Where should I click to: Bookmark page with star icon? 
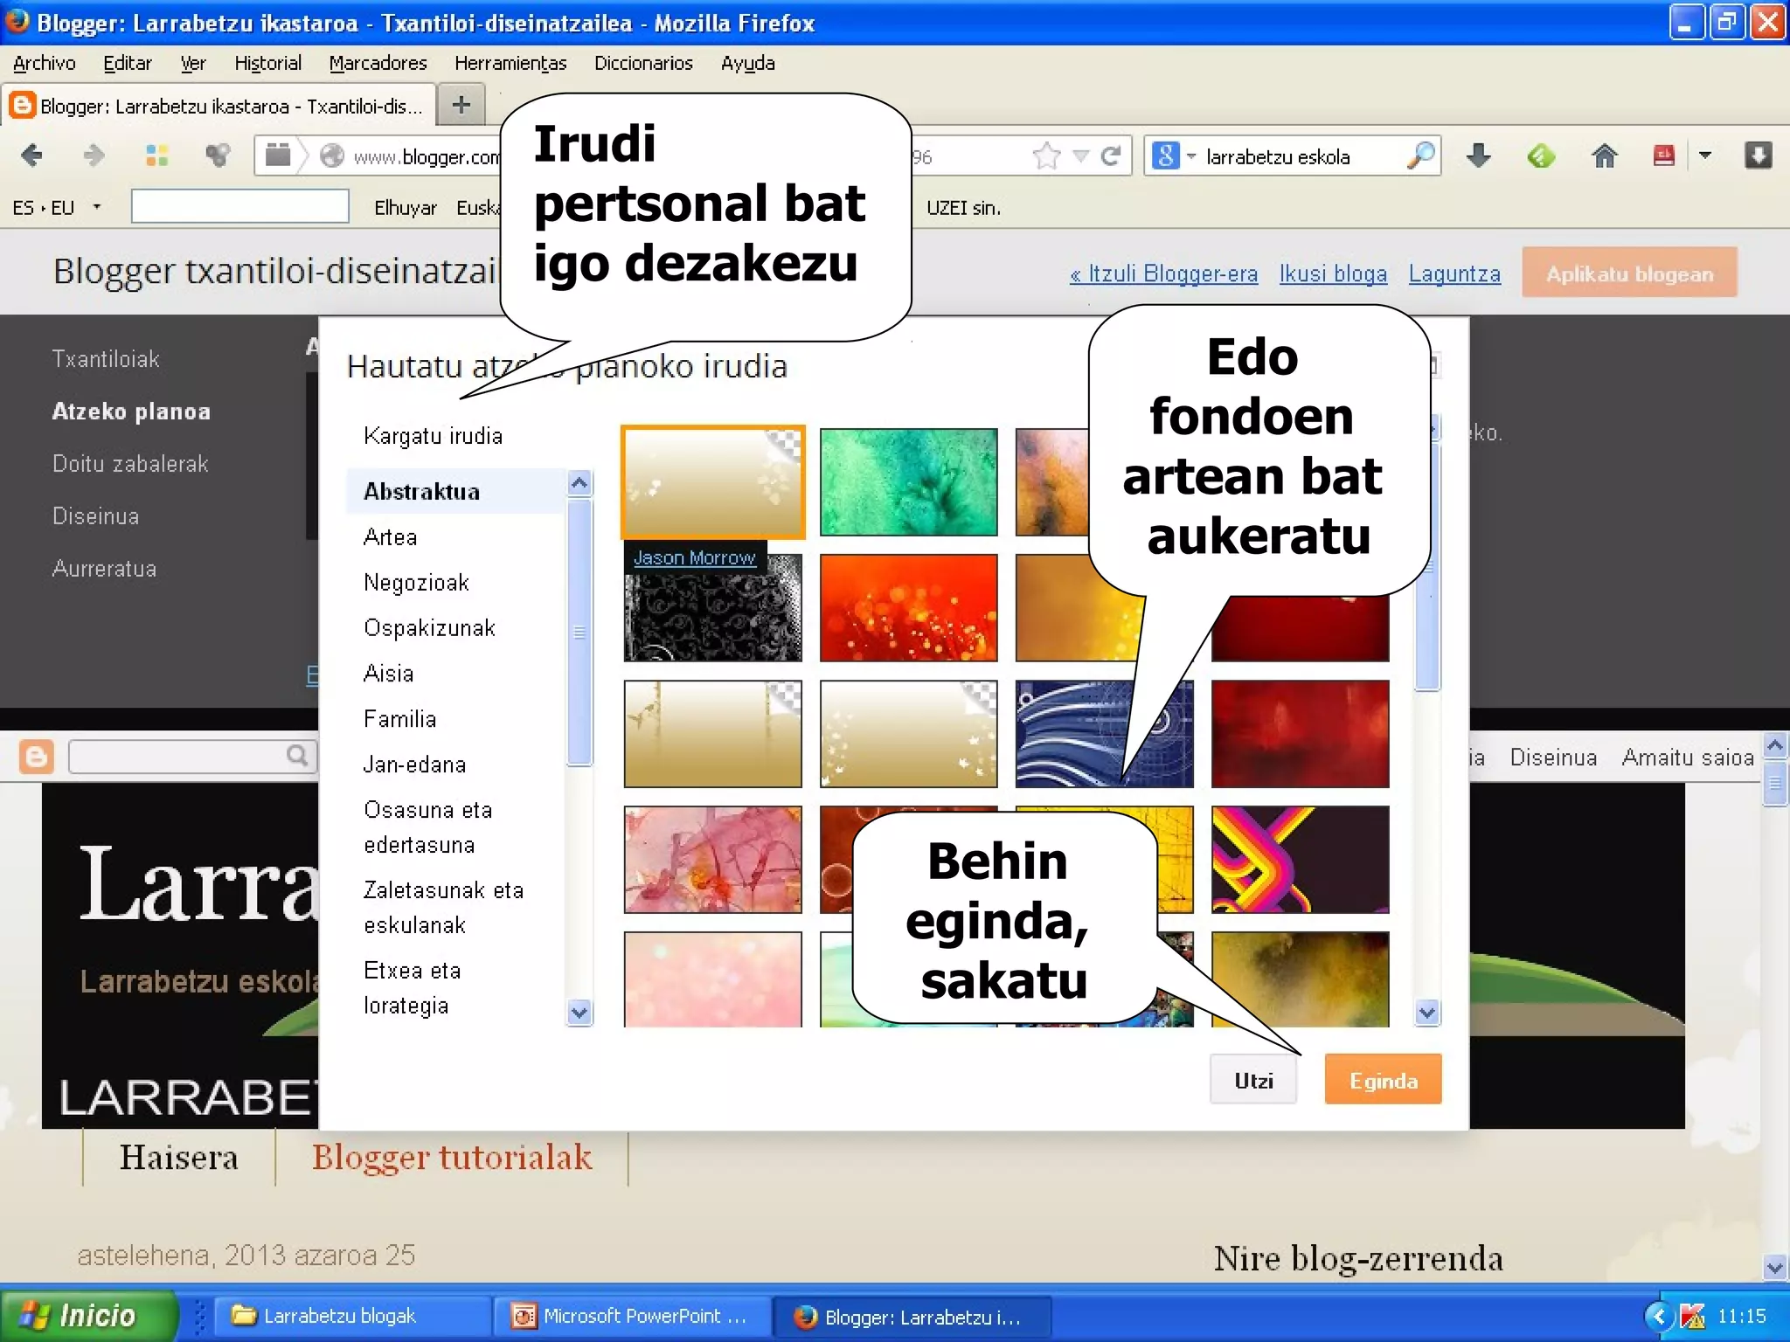click(1045, 156)
